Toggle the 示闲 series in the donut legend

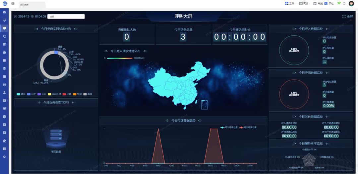pyautogui.click(x=42, y=94)
